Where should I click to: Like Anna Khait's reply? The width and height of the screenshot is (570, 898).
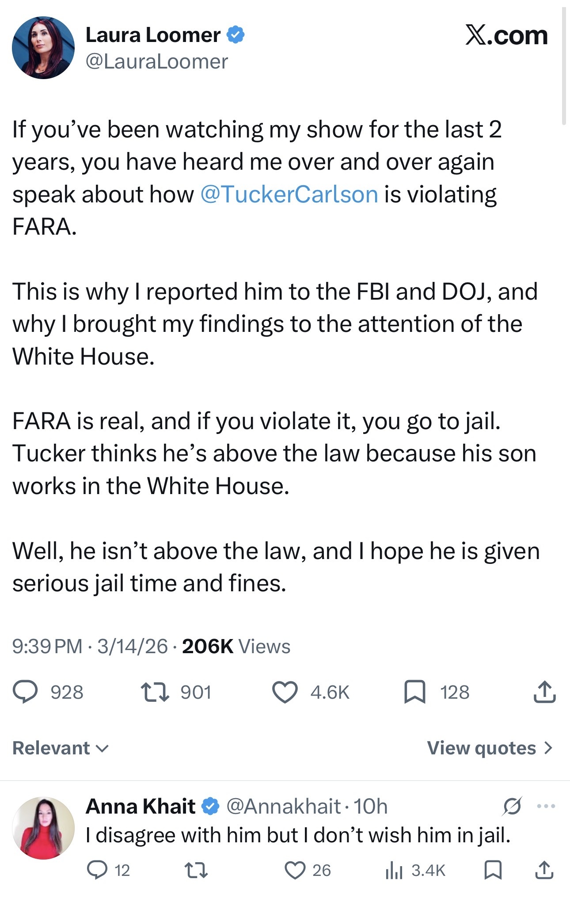pos(295,870)
